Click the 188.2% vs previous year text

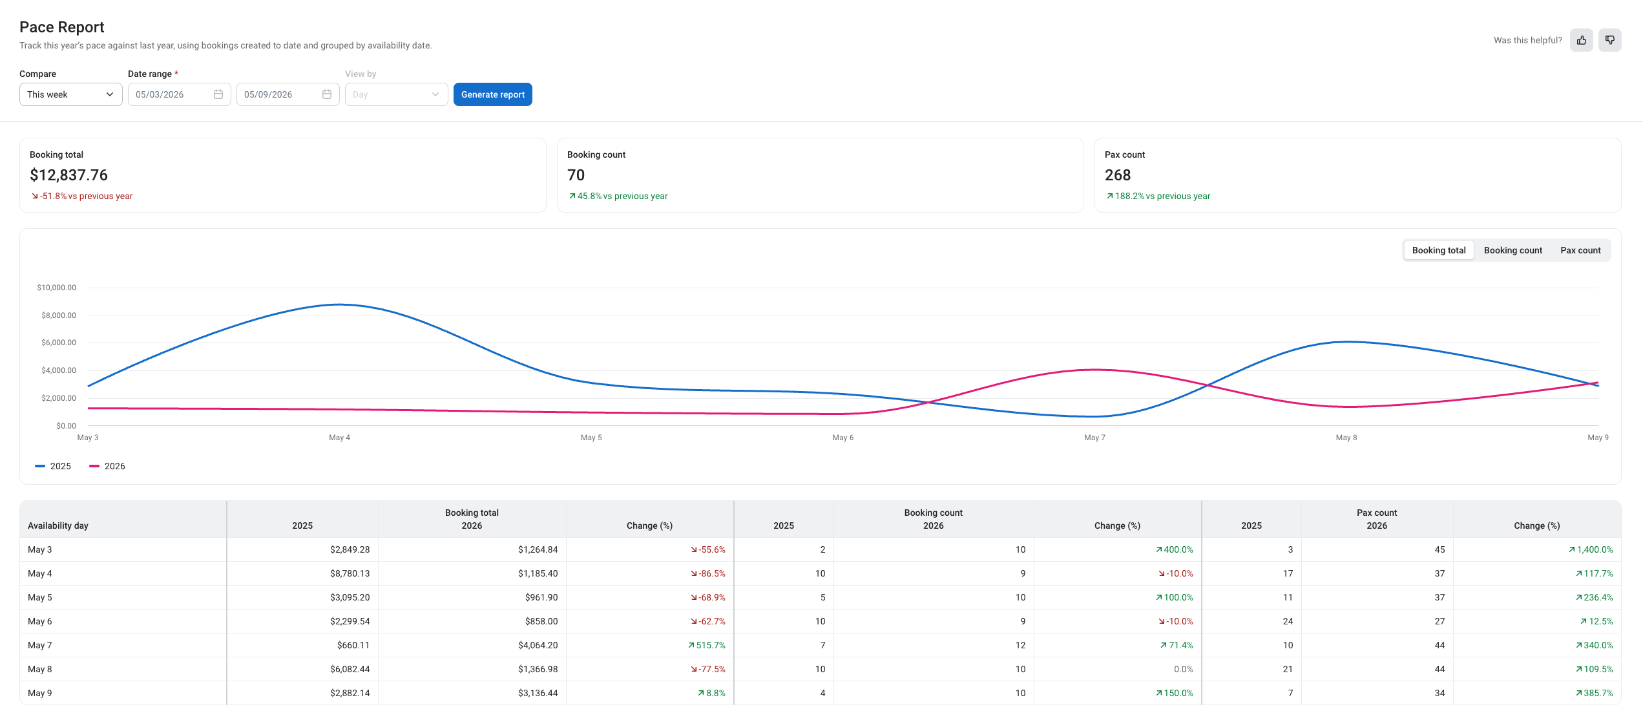click(x=1158, y=196)
